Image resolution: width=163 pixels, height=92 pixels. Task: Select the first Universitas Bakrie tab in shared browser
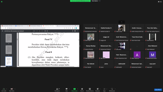tap(8, 26)
